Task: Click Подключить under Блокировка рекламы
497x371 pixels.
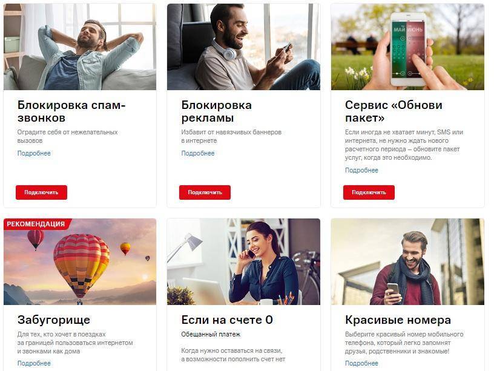Action: point(205,192)
